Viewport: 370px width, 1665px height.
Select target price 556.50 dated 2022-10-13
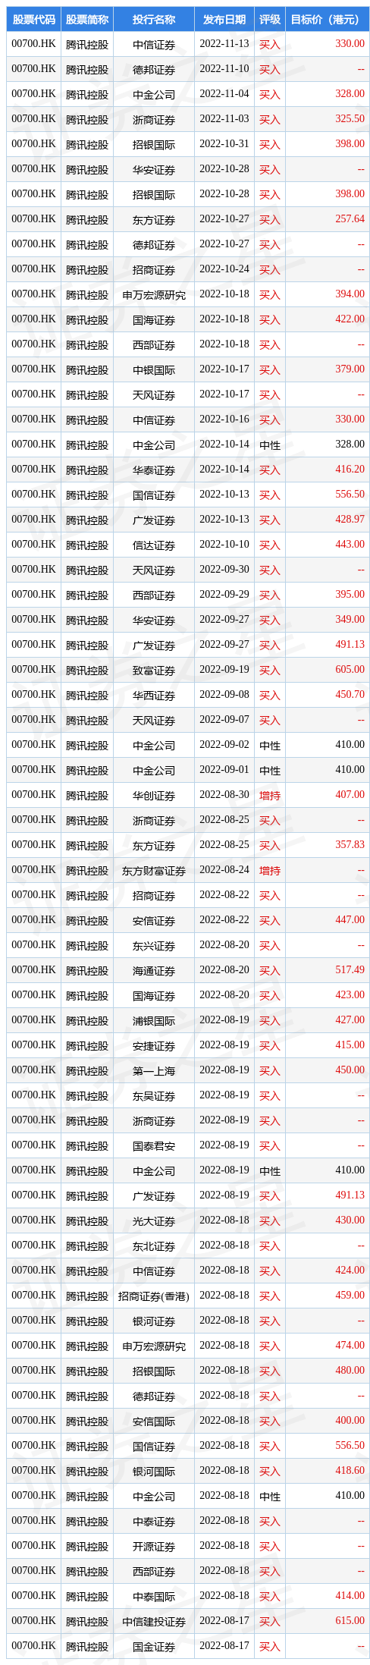pos(350,495)
